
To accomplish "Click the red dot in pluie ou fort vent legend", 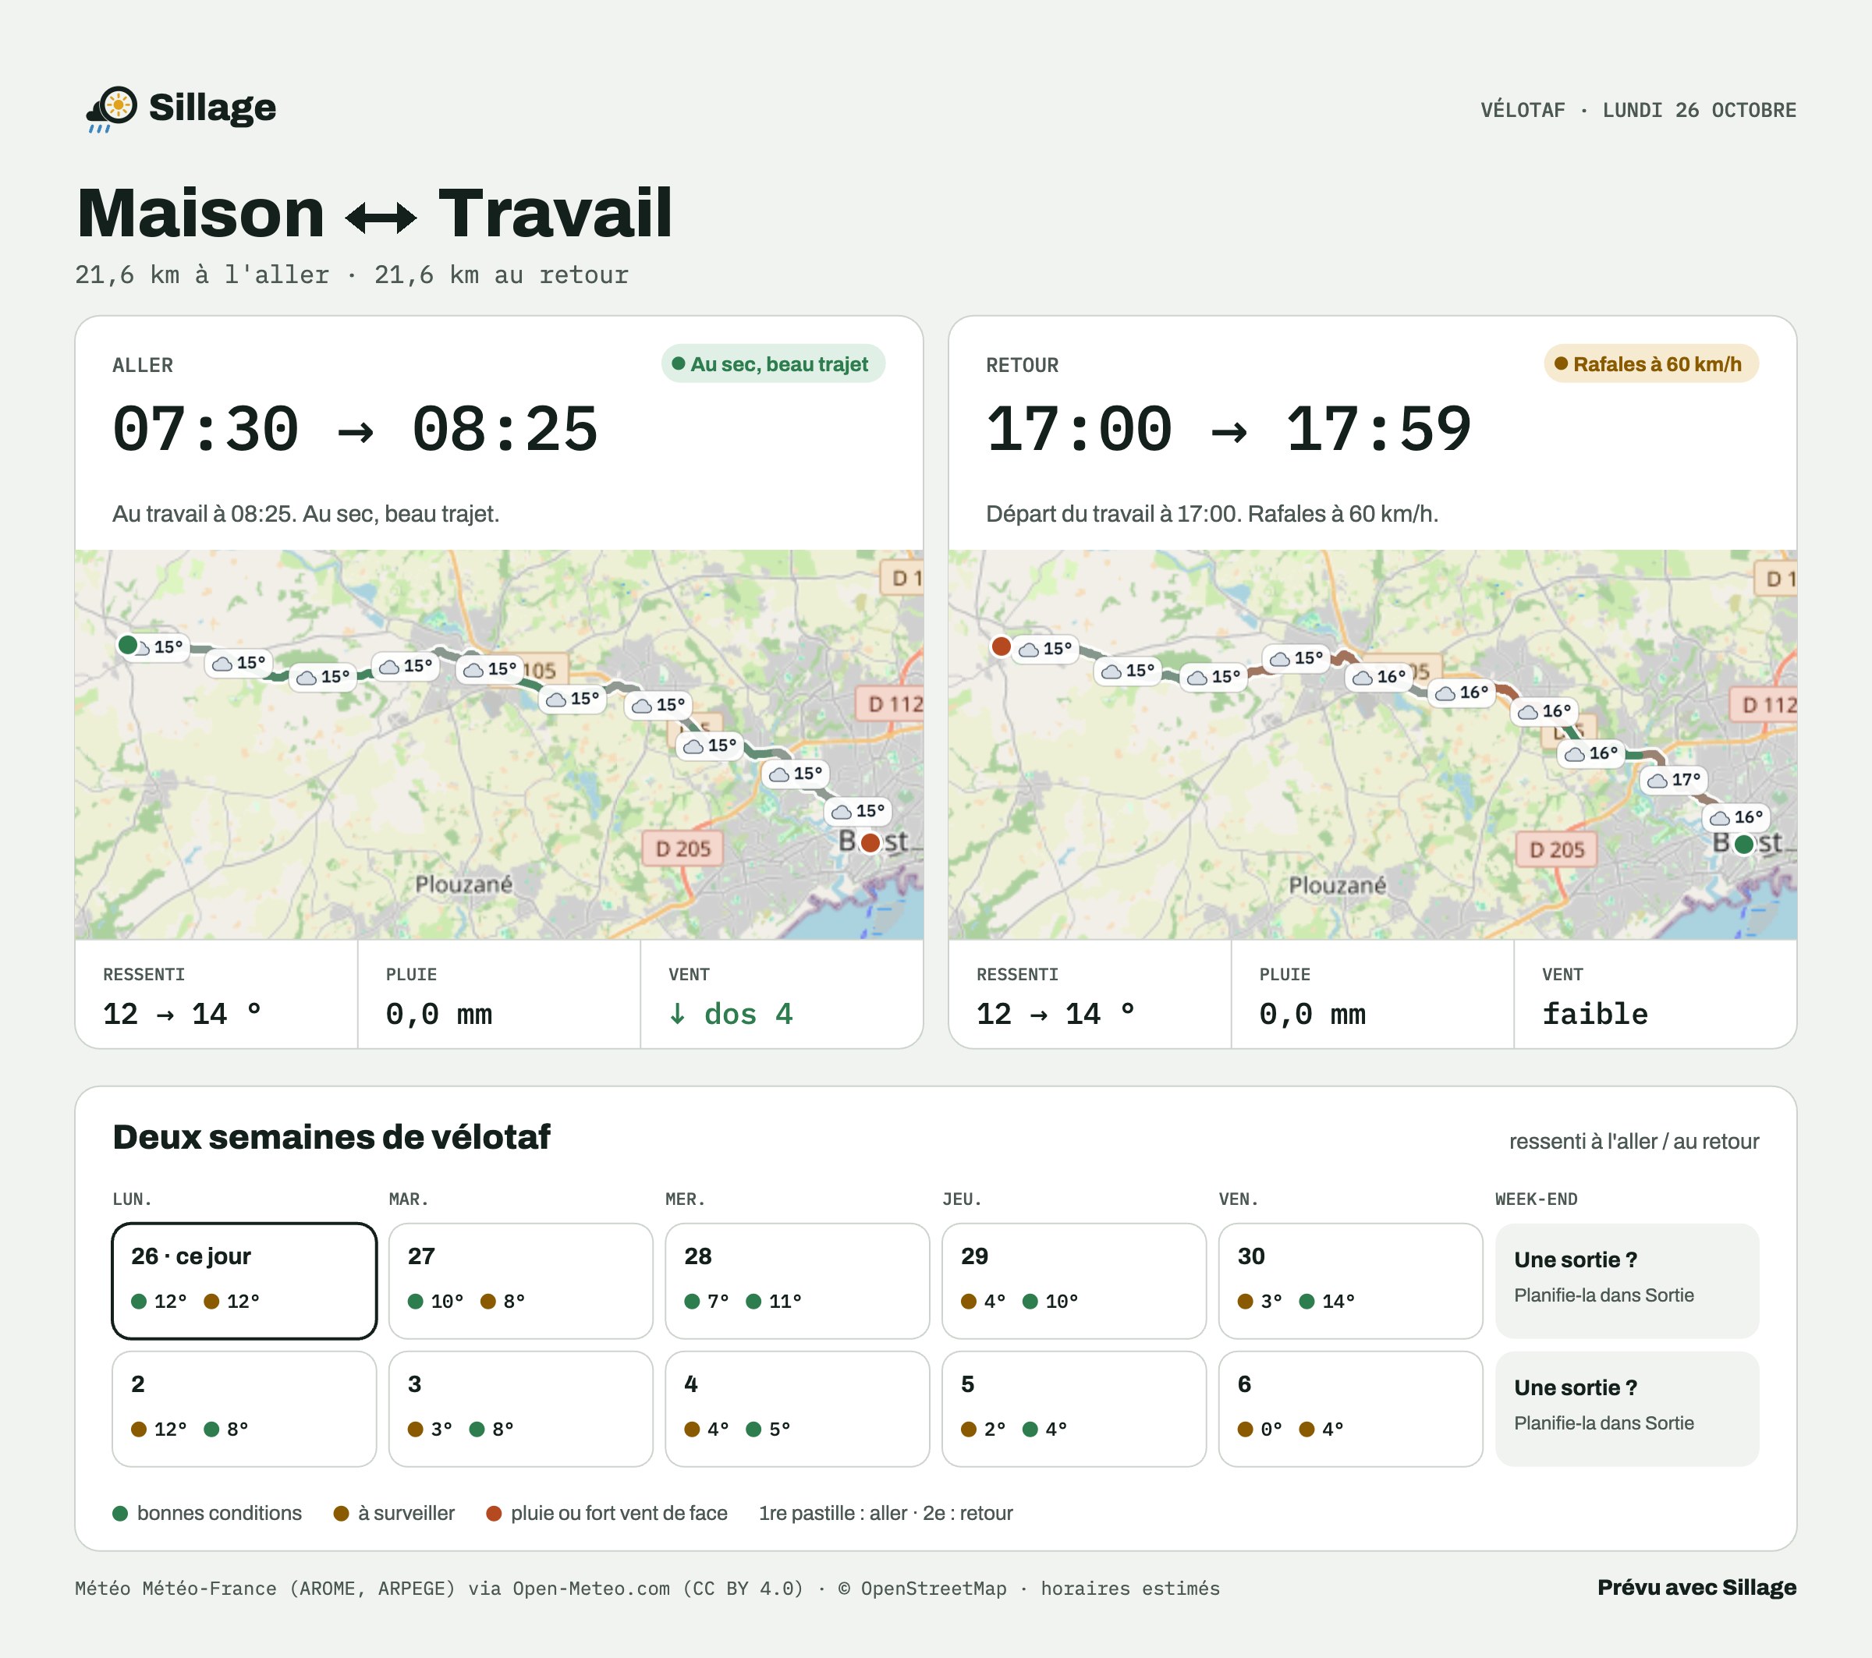I will [x=494, y=1514].
